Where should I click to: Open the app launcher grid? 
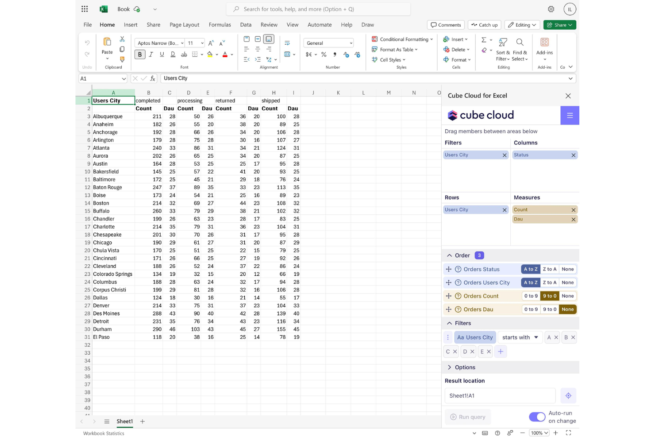[85, 9]
